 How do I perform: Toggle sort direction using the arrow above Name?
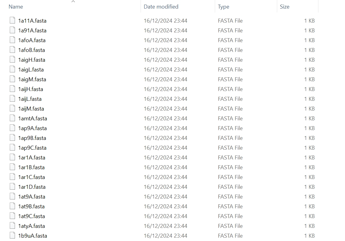tap(73, 1)
